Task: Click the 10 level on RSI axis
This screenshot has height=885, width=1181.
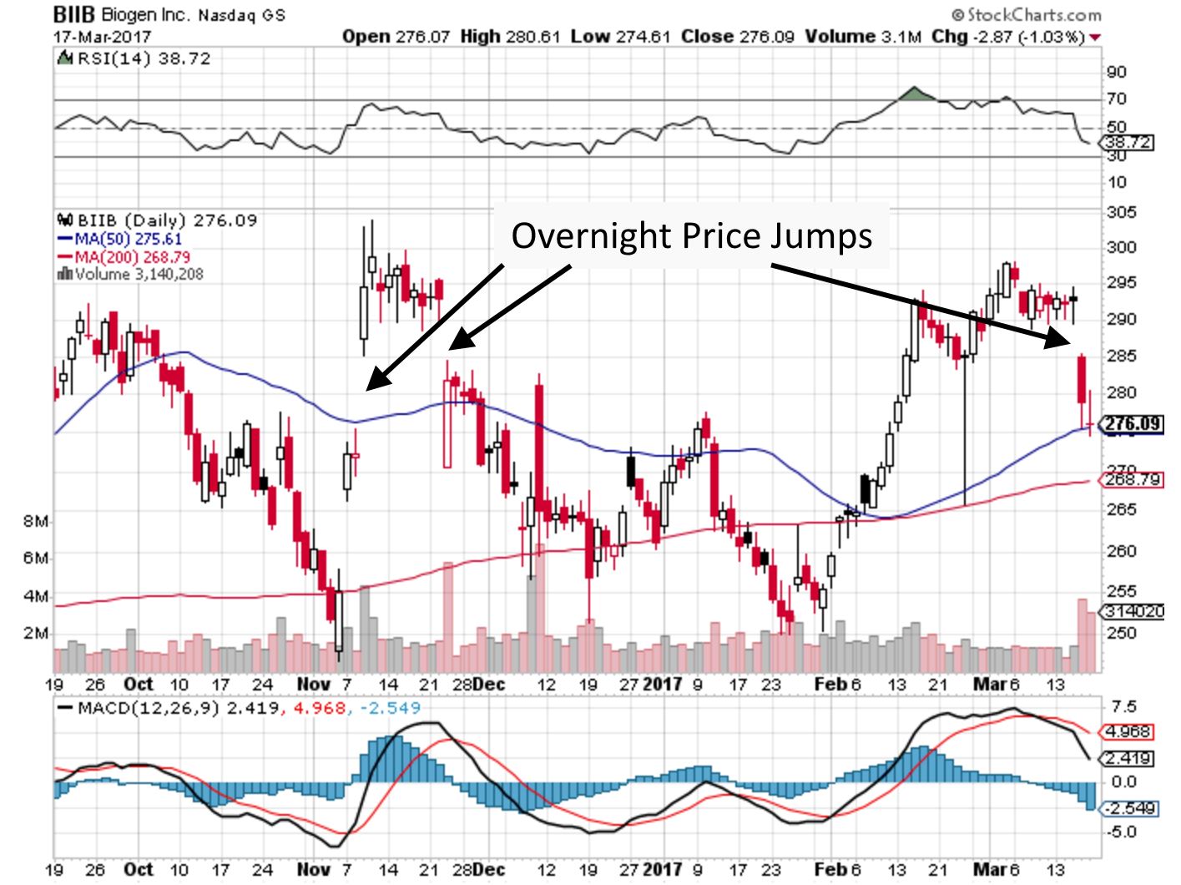Action: point(1116,182)
